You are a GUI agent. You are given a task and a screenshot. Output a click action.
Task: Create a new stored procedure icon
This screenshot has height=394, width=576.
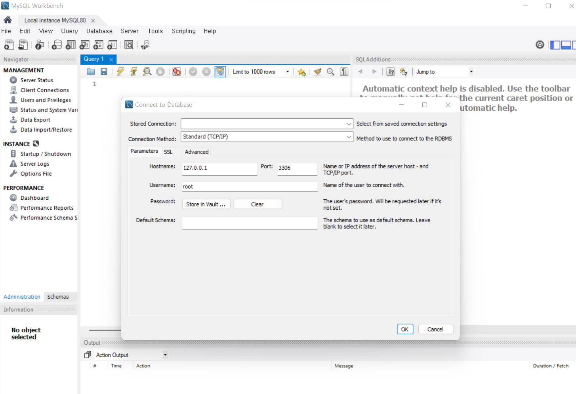[x=98, y=45]
